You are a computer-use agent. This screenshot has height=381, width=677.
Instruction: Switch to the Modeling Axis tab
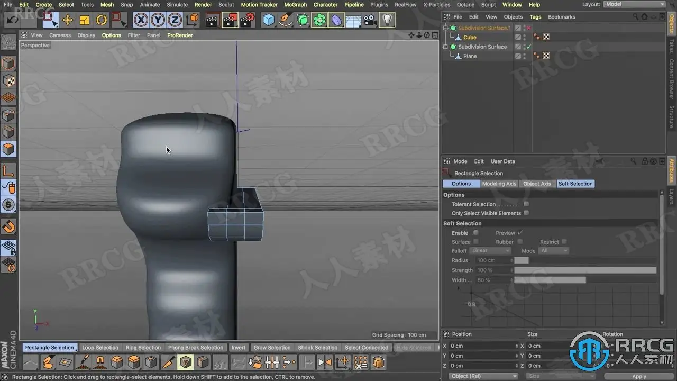click(499, 184)
